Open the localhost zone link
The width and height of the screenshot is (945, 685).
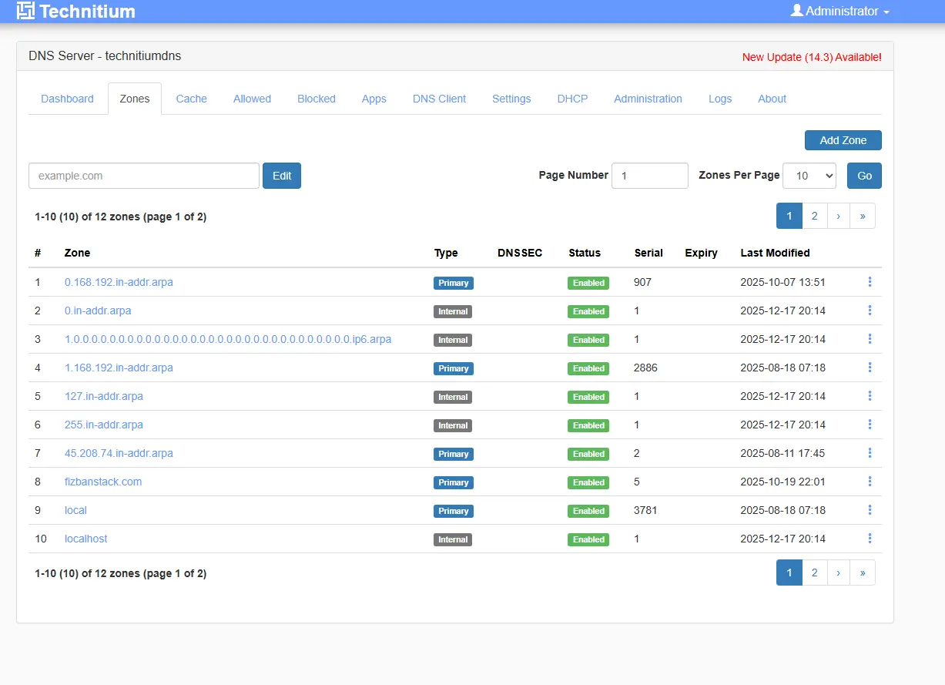click(x=86, y=539)
